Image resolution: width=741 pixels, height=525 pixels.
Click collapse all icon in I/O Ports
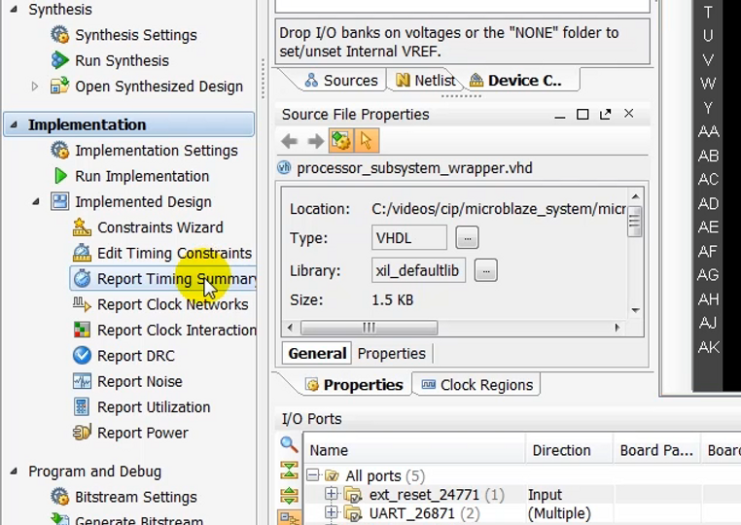[x=289, y=471]
